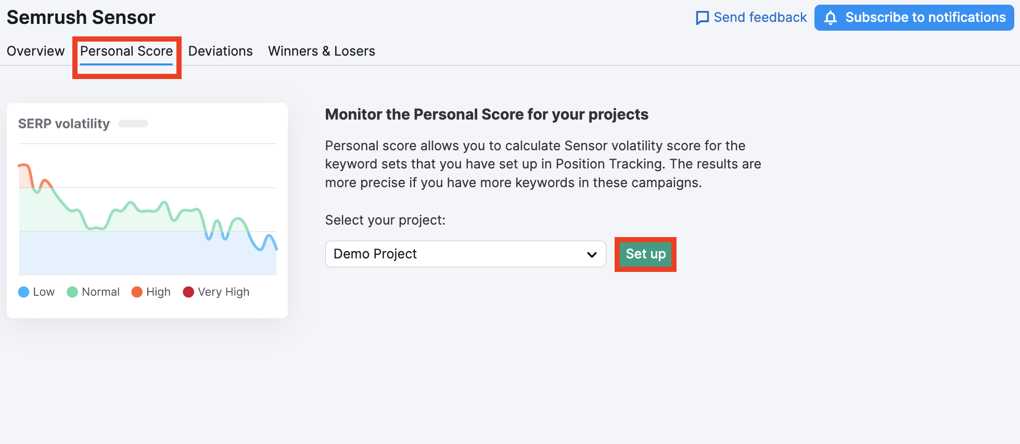Switch to the Overview tab
The height and width of the screenshot is (444, 1020).
[x=36, y=51]
